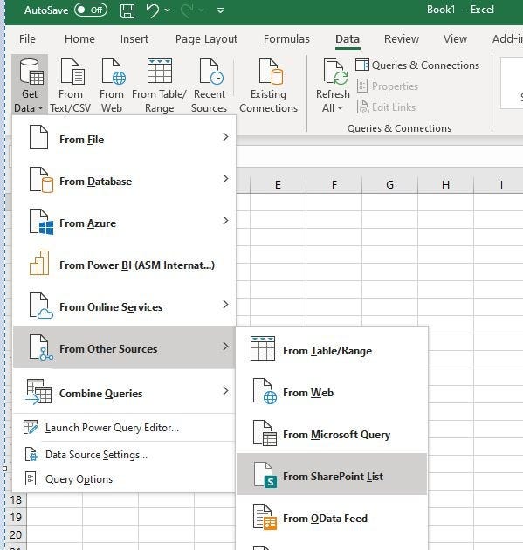Image resolution: width=523 pixels, height=550 pixels.
Task: Open the Undo history dropdown arrow
Action: (x=168, y=10)
